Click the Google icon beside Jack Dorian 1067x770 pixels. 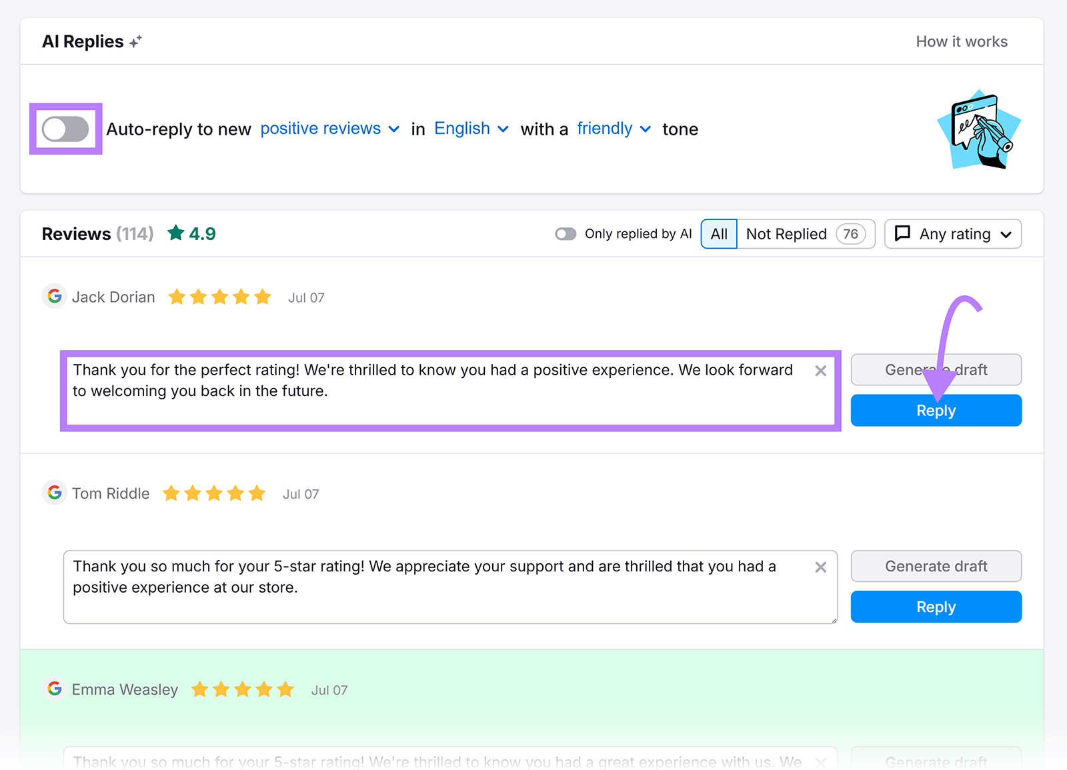(x=55, y=297)
